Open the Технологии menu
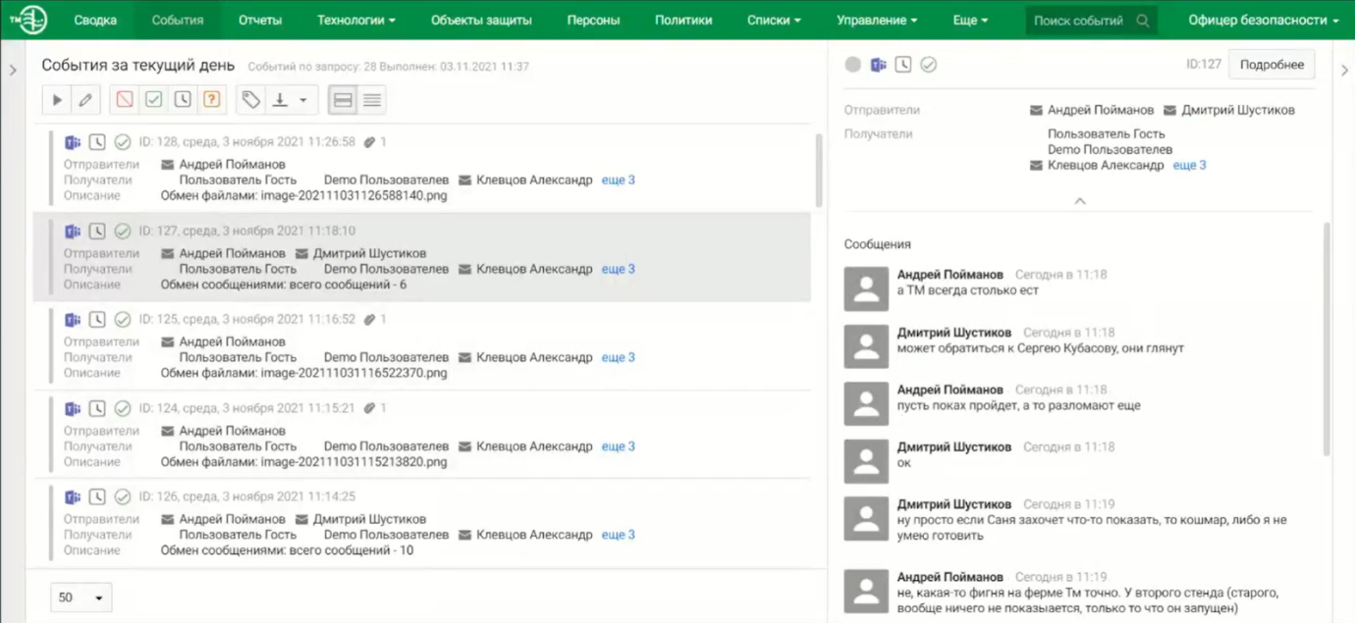 point(355,21)
